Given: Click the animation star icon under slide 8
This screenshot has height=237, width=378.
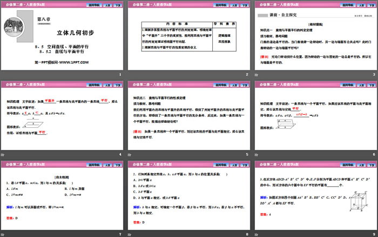Looking at the screenshot, I should (x=130, y=235).
